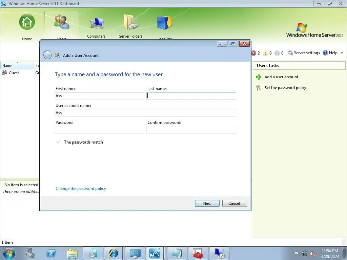Click the Last name field
347x260 pixels.
point(191,96)
